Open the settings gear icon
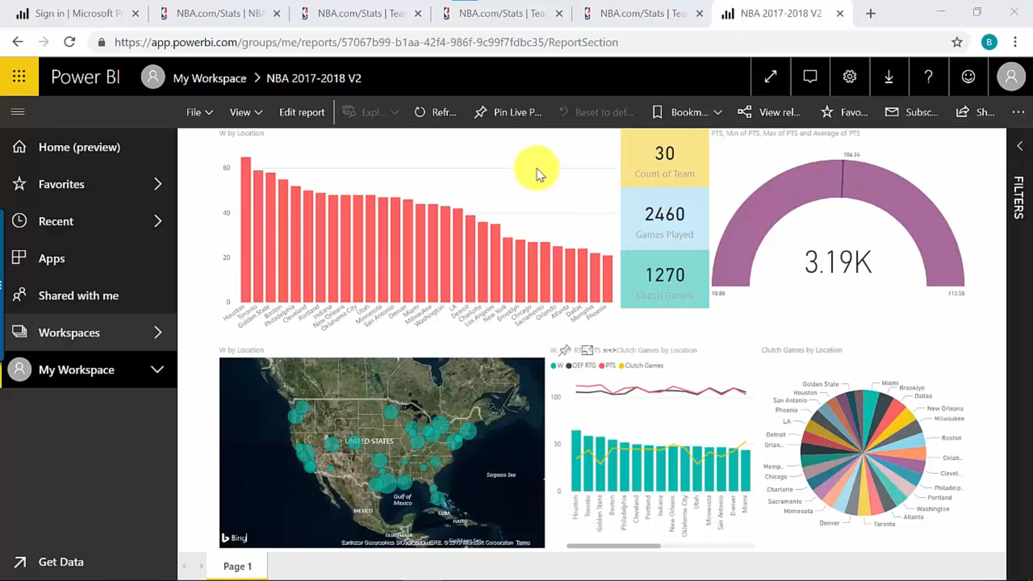The width and height of the screenshot is (1033, 581). (850, 77)
